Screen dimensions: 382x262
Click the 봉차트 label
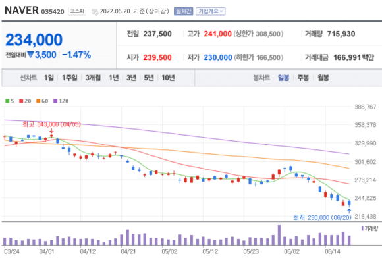[261, 78]
